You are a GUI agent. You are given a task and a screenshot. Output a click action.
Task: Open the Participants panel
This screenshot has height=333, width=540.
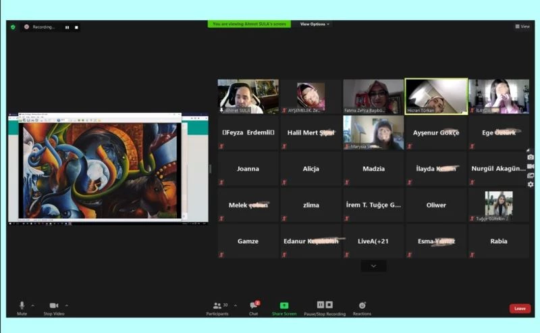coord(217,306)
